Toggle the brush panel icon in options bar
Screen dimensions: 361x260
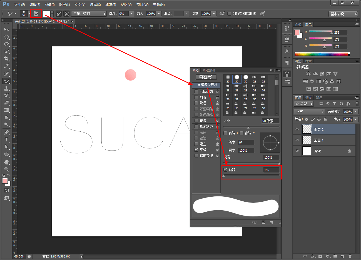[36, 14]
